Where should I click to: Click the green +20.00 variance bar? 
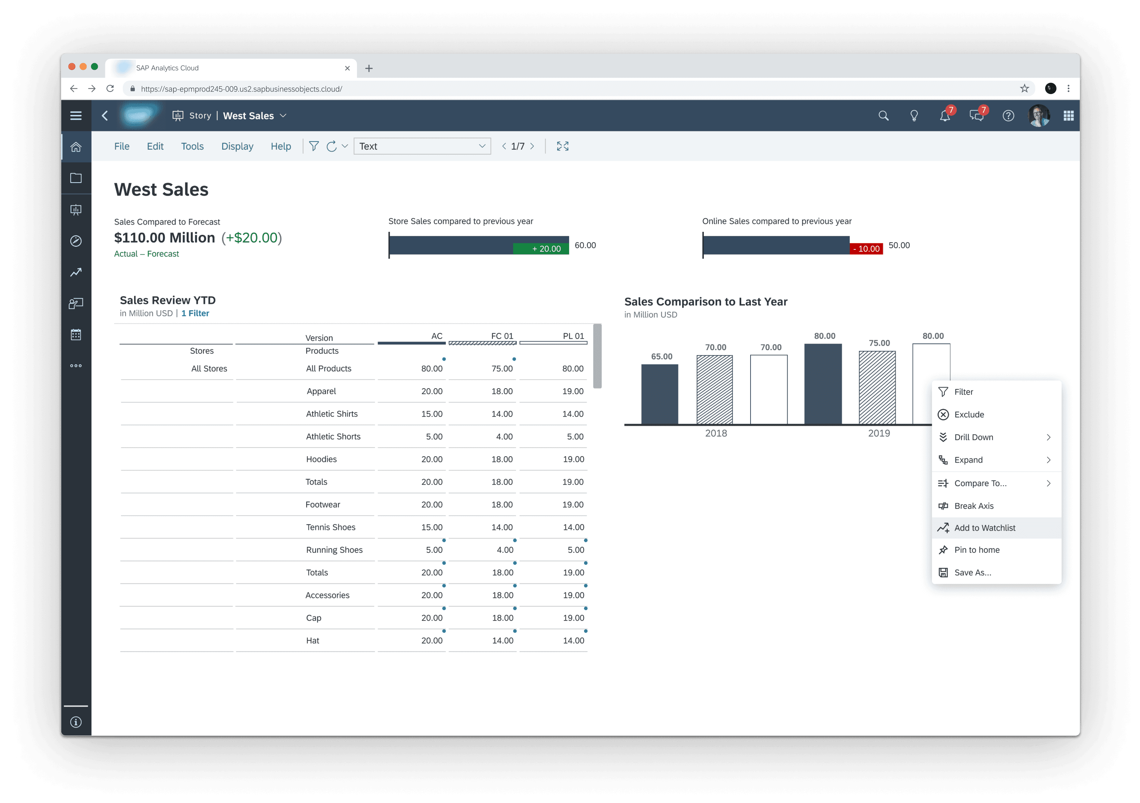541,249
